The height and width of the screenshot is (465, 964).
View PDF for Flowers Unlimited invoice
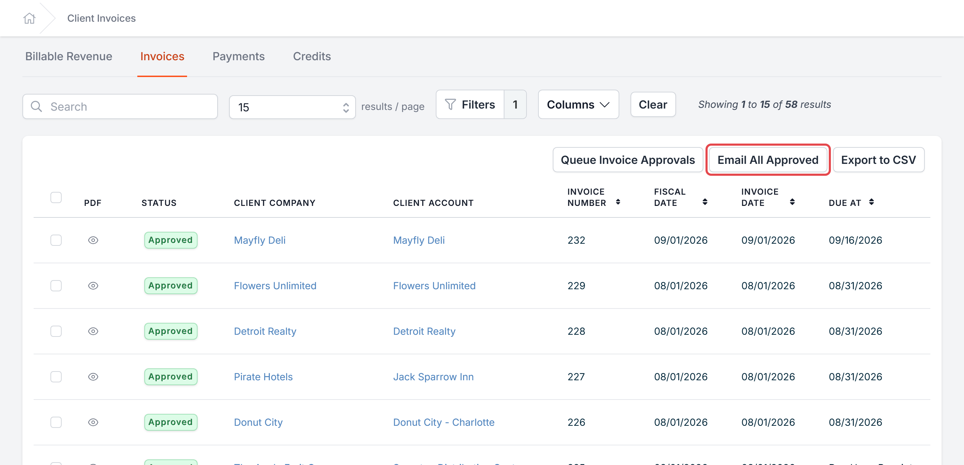pos(93,286)
